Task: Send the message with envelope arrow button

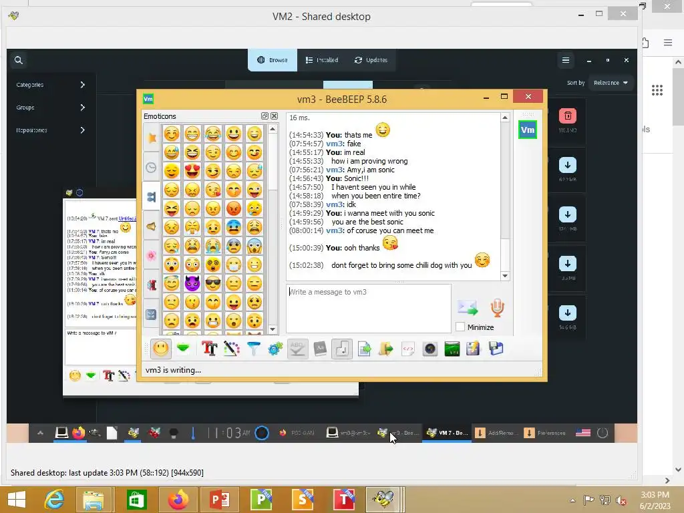Action: (x=468, y=307)
